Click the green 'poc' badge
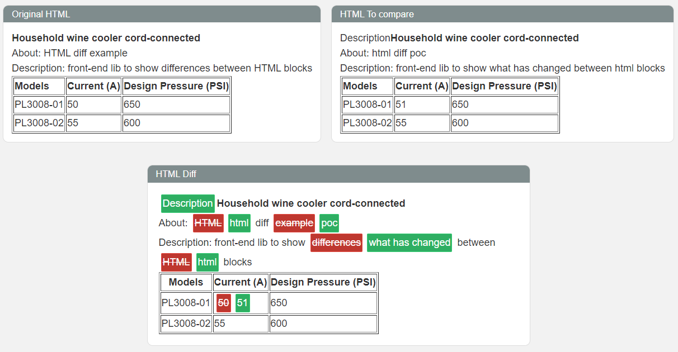Viewport: 678px width, 352px height. tap(329, 223)
